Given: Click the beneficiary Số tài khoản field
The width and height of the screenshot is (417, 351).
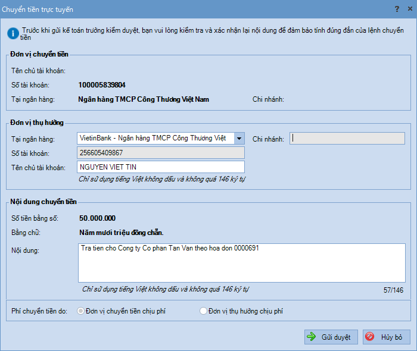Looking at the screenshot, I should coord(161,153).
